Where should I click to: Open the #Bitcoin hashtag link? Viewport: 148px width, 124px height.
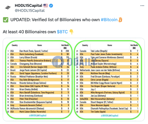(x=109, y=20)
